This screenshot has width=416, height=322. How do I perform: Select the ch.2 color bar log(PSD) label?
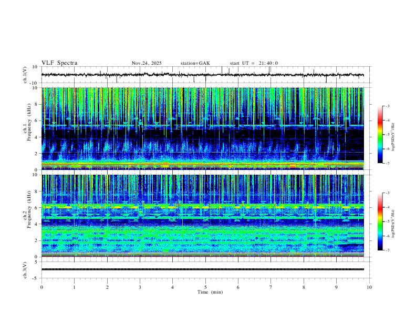(393, 224)
